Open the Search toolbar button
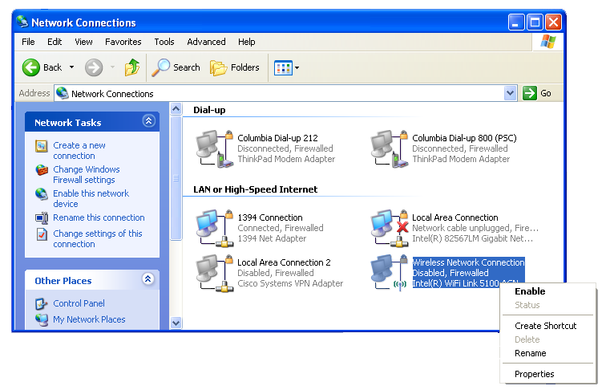The width and height of the screenshot is (606, 390). coord(176,67)
